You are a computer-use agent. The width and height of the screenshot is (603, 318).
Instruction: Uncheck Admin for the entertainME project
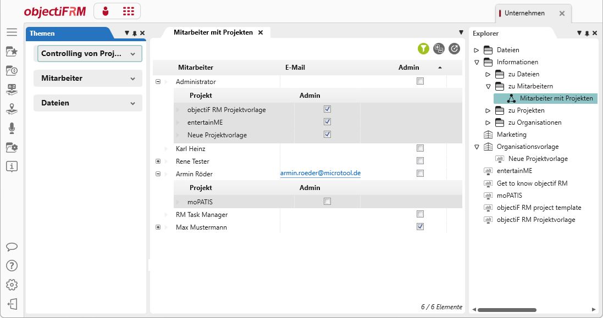click(328, 122)
